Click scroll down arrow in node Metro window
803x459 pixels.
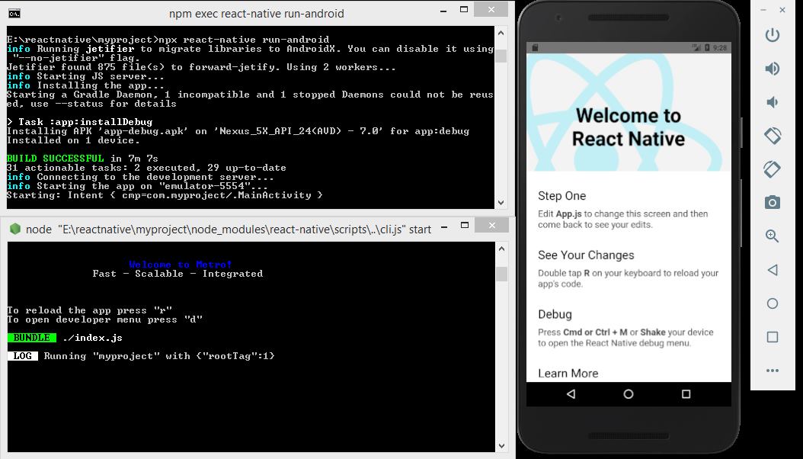[x=501, y=445]
